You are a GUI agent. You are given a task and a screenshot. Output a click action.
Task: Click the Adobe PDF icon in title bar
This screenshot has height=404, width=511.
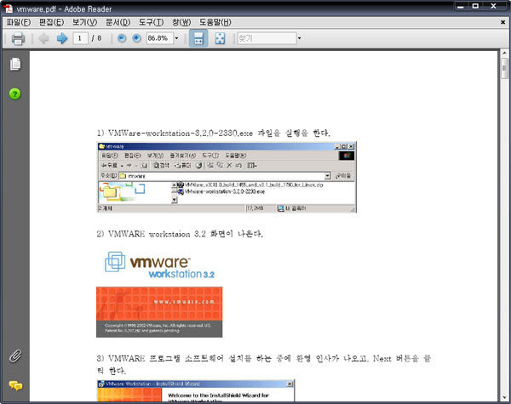point(8,9)
